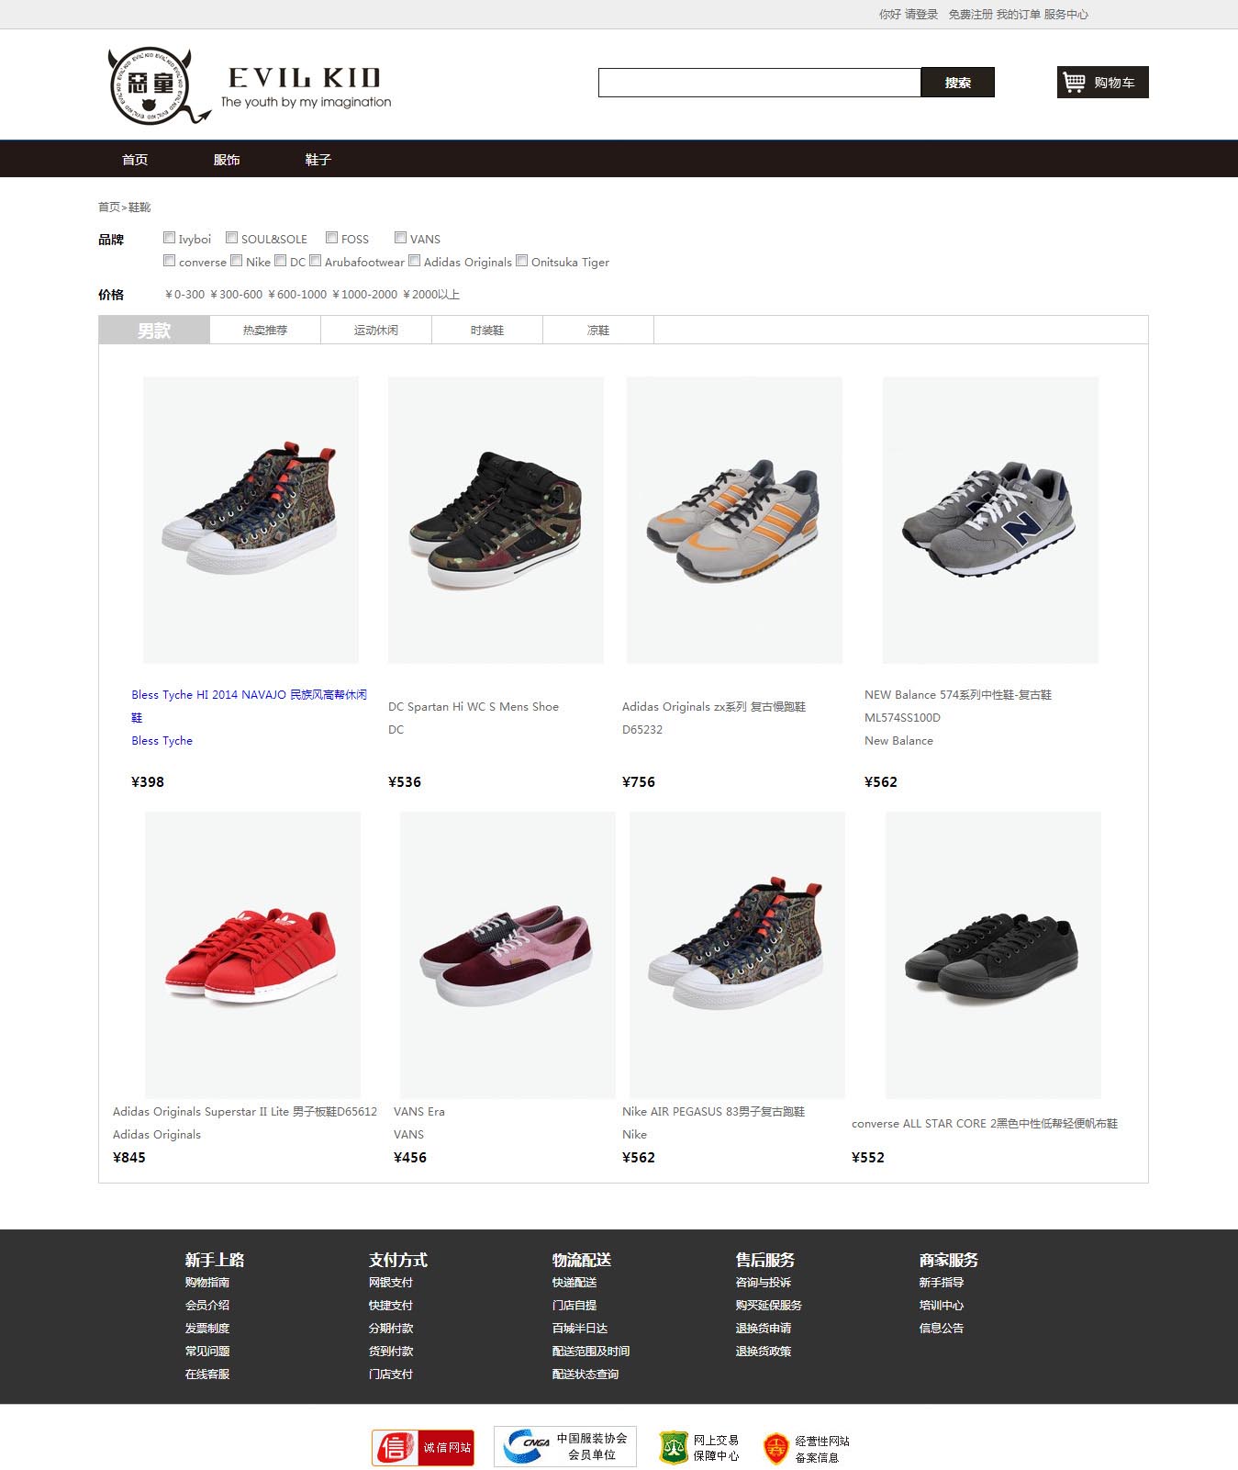This screenshot has height=1470, width=1238.
Task: Tick the Arubafootwear brand checkbox
Action: [x=315, y=261]
